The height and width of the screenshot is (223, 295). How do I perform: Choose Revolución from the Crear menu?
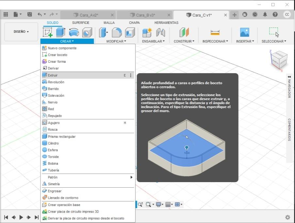pos(88,82)
